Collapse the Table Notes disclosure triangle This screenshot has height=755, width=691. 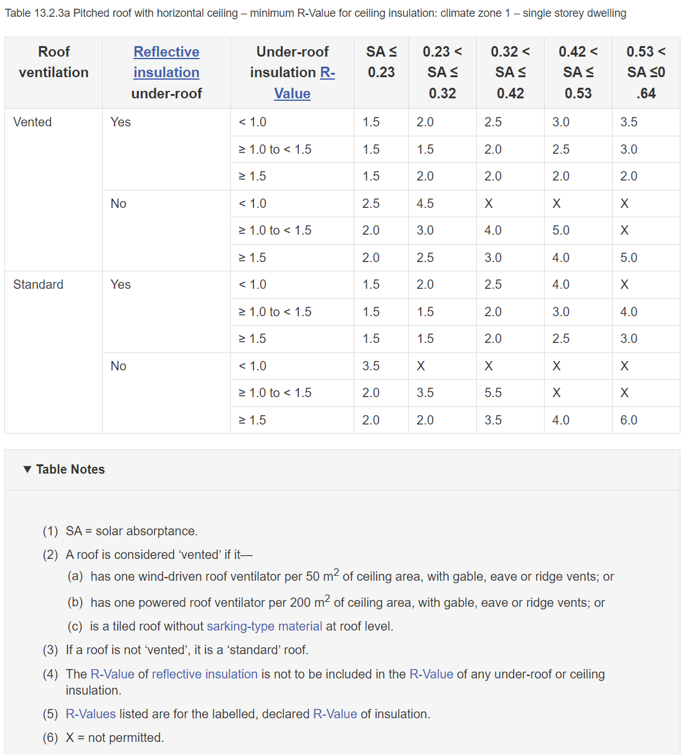click(27, 469)
